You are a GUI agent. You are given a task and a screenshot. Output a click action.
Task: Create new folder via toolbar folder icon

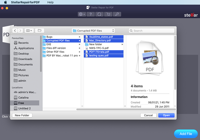tap(40, 31)
